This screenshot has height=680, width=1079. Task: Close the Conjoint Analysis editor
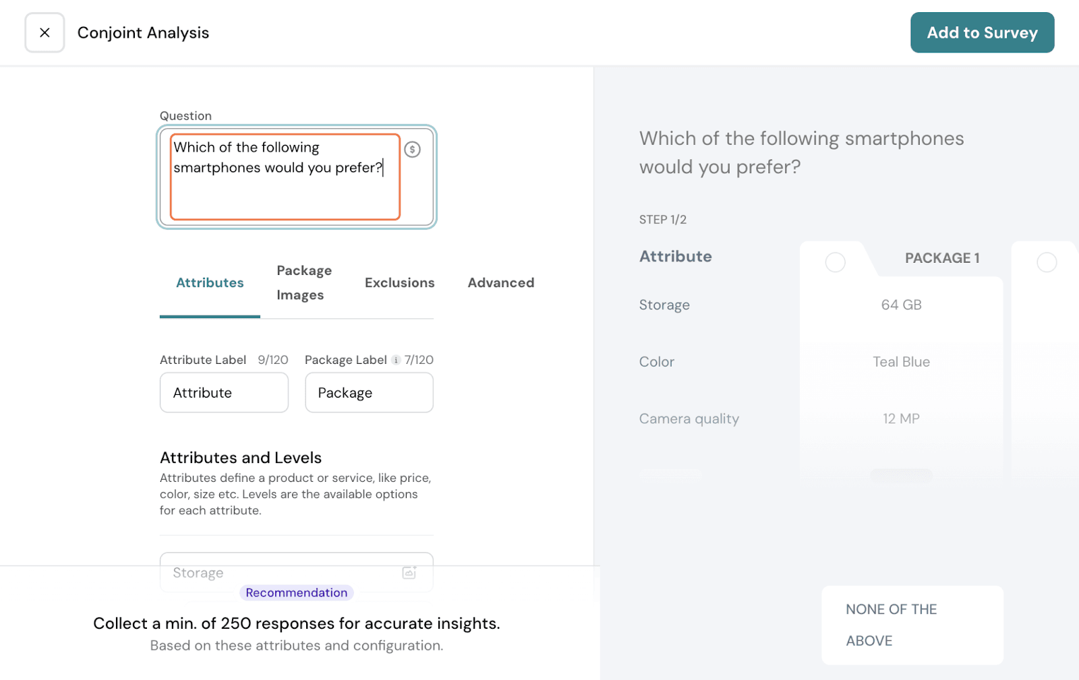pyautogui.click(x=45, y=32)
